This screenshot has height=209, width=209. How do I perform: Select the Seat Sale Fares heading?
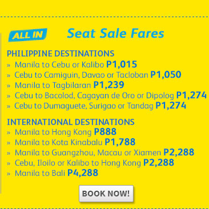coord(115,33)
